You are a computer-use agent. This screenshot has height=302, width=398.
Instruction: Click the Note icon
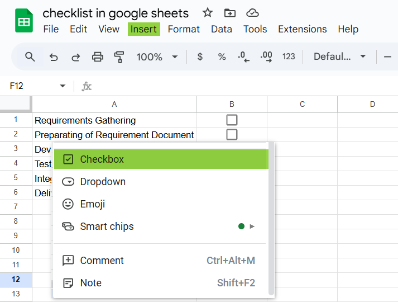coord(68,283)
